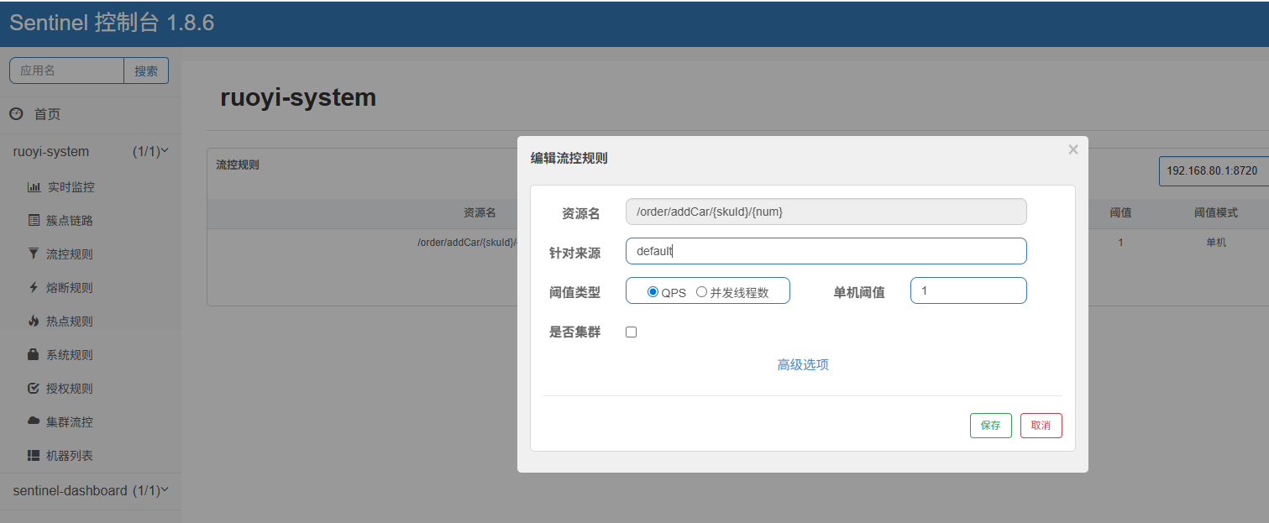Click the 单机阈值 input field
Screen dimensions: 1269x523
coord(967,290)
